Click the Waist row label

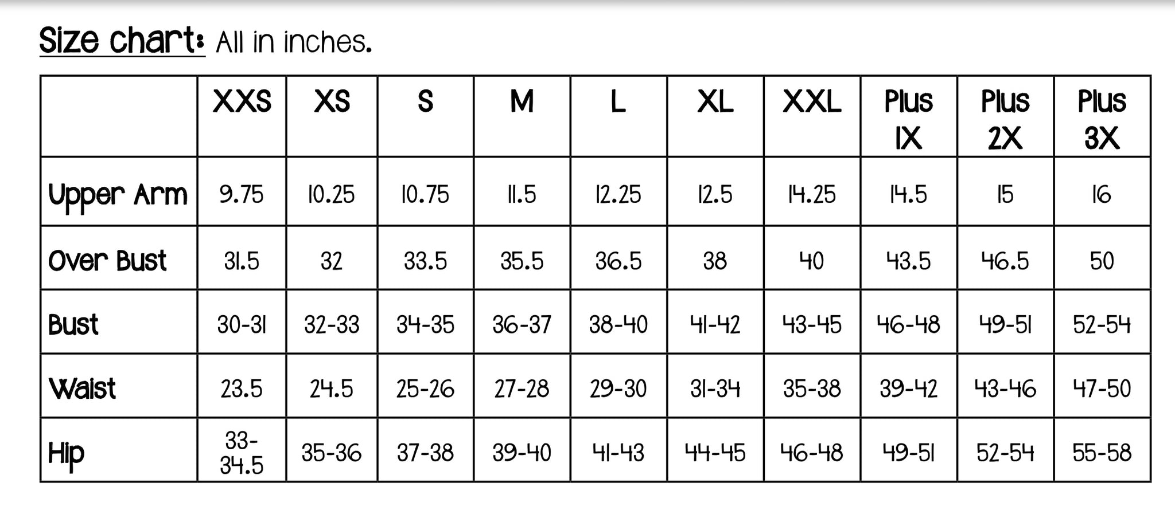83,388
